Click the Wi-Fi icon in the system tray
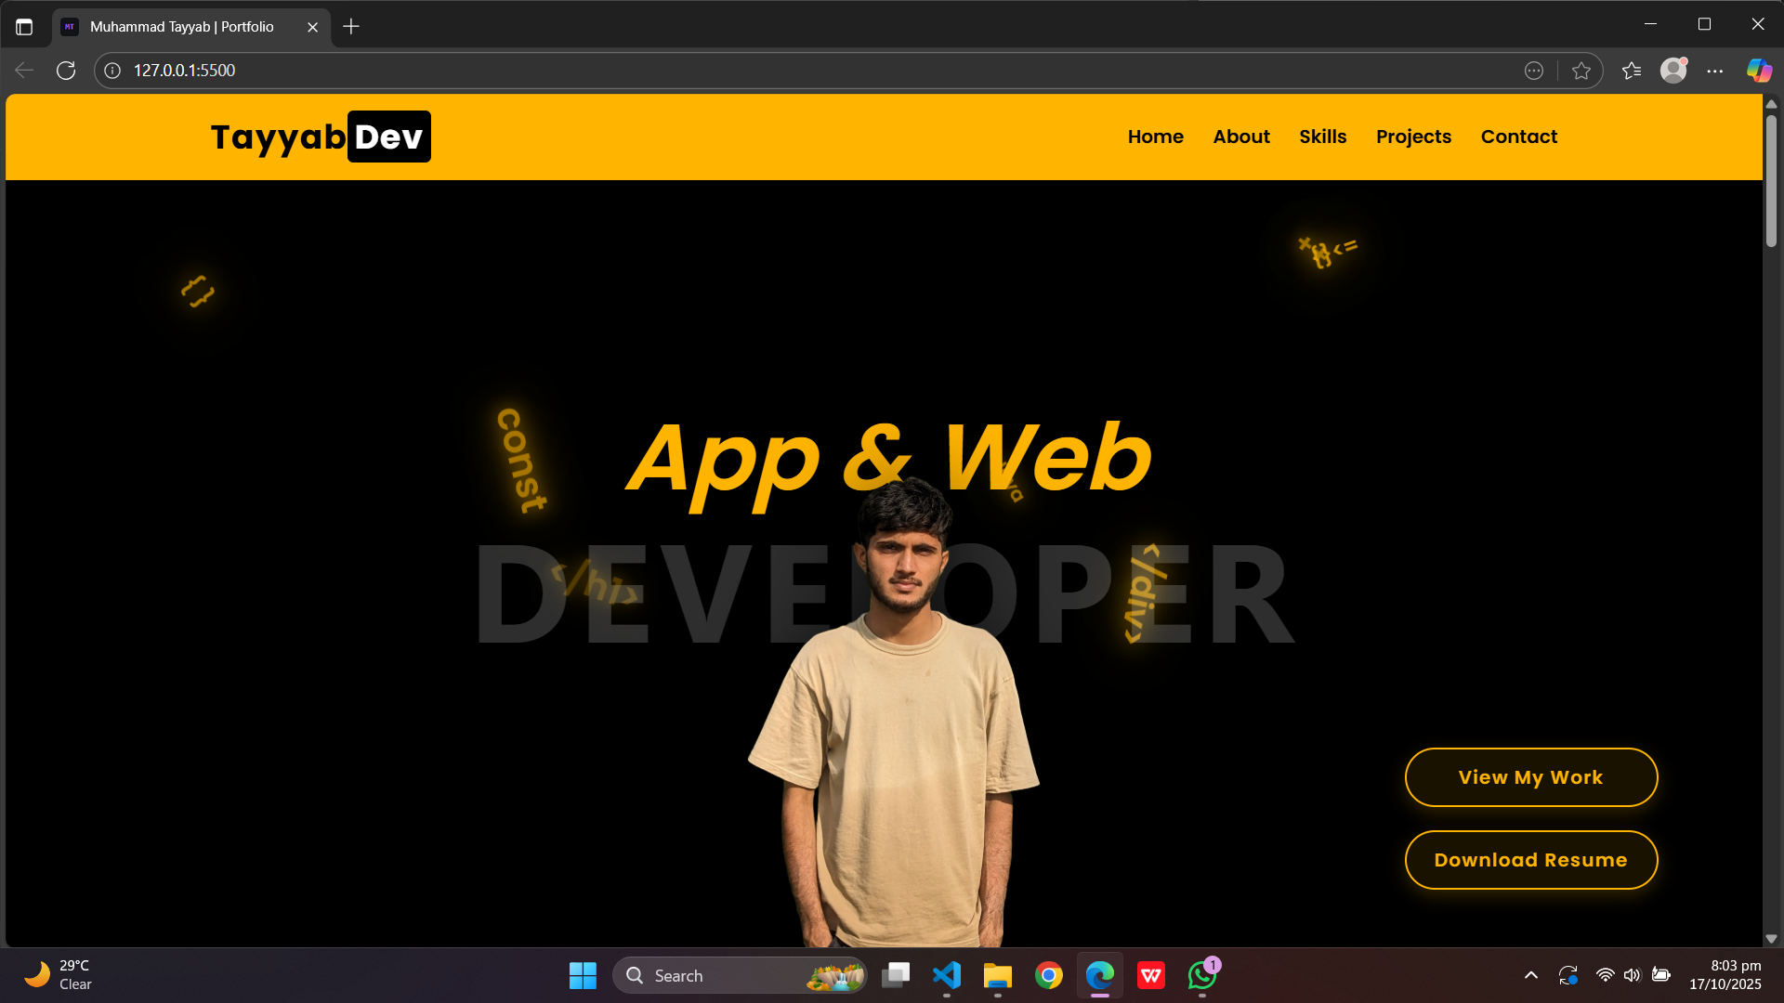 point(1605,975)
